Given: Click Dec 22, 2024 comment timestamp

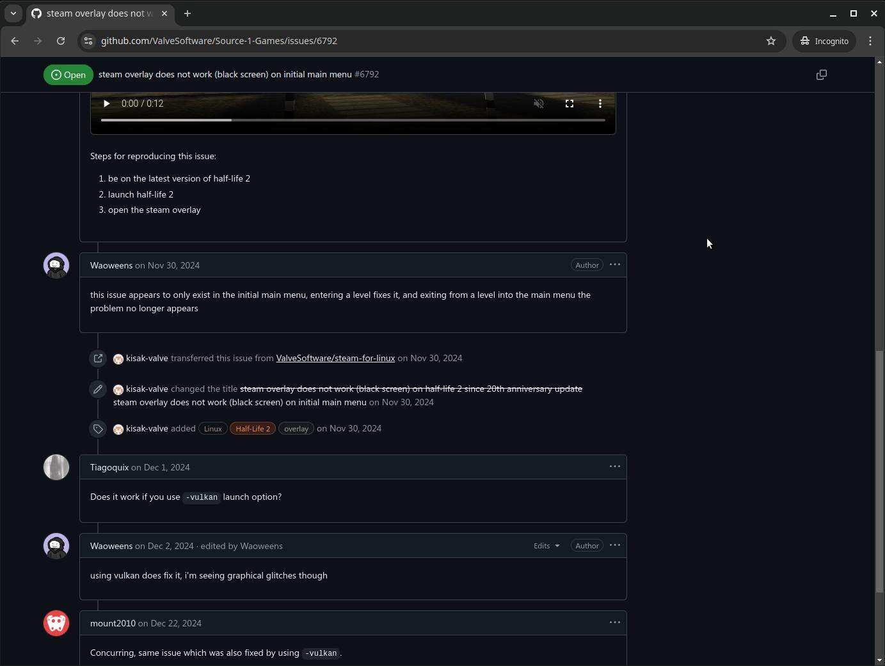Looking at the screenshot, I should [x=176, y=623].
